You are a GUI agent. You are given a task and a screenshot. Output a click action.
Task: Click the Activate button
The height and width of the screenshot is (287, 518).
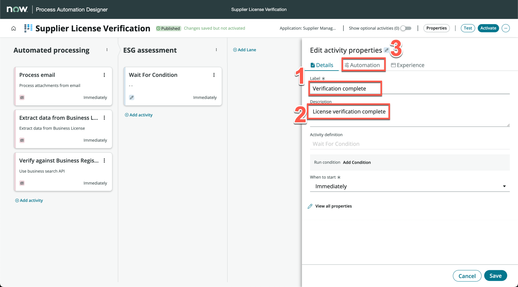[488, 28]
